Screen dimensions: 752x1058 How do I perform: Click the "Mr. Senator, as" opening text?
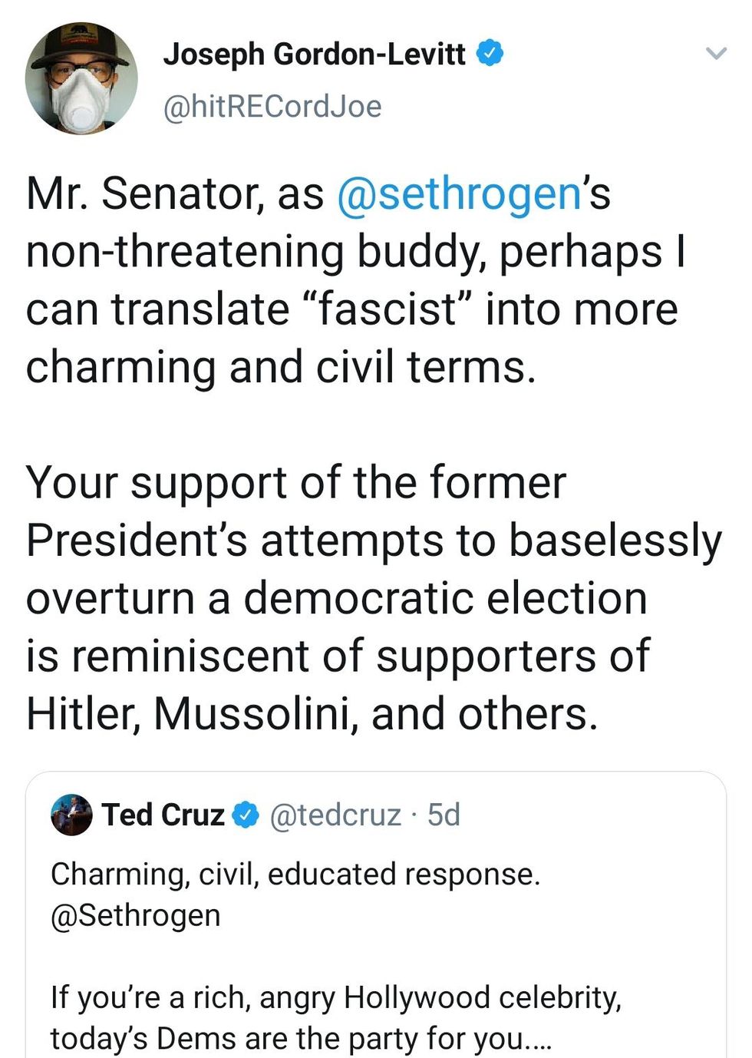coord(175,193)
